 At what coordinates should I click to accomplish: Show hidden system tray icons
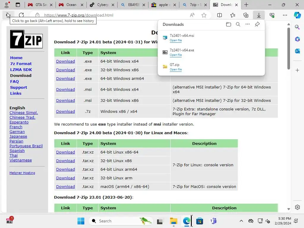point(241,221)
